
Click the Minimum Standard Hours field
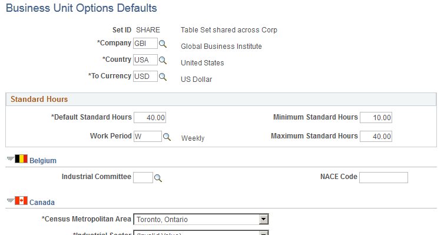pyautogui.click(x=376, y=118)
